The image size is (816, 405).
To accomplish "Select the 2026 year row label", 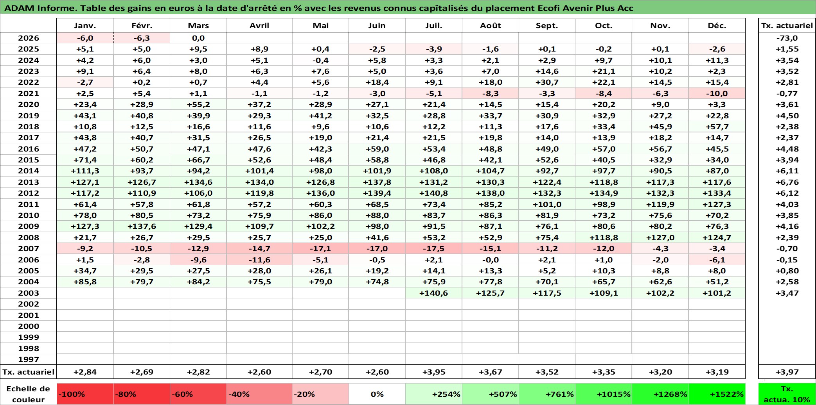I will coord(29,38).
